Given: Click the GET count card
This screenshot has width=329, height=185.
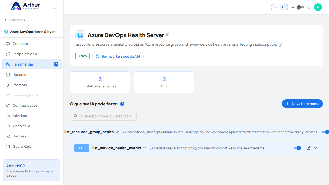Looking at the screenshot, I should 164,82.
